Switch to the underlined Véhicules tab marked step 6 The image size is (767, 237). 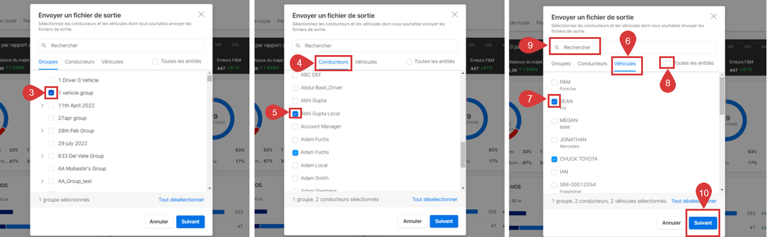625,63
